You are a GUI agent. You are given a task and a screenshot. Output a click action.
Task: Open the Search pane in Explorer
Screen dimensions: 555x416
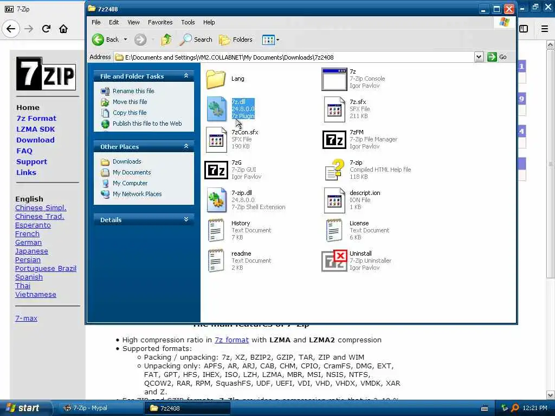point(196,40)
